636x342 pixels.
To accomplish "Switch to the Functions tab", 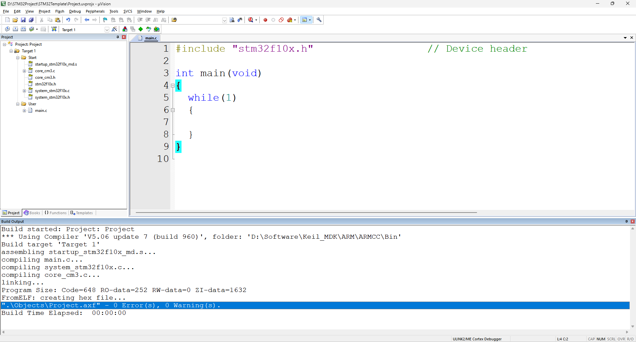I will pyautogui.click(x=56, y=213).
